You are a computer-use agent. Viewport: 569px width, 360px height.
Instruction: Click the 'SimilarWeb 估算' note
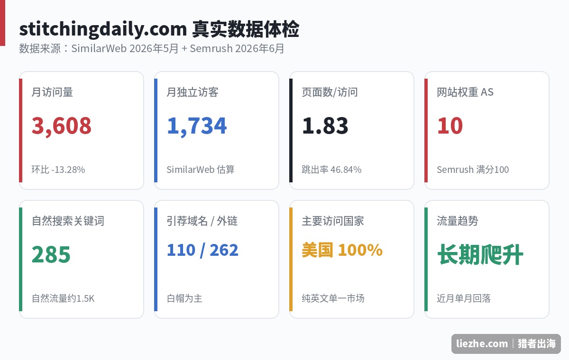click(201, 170)
